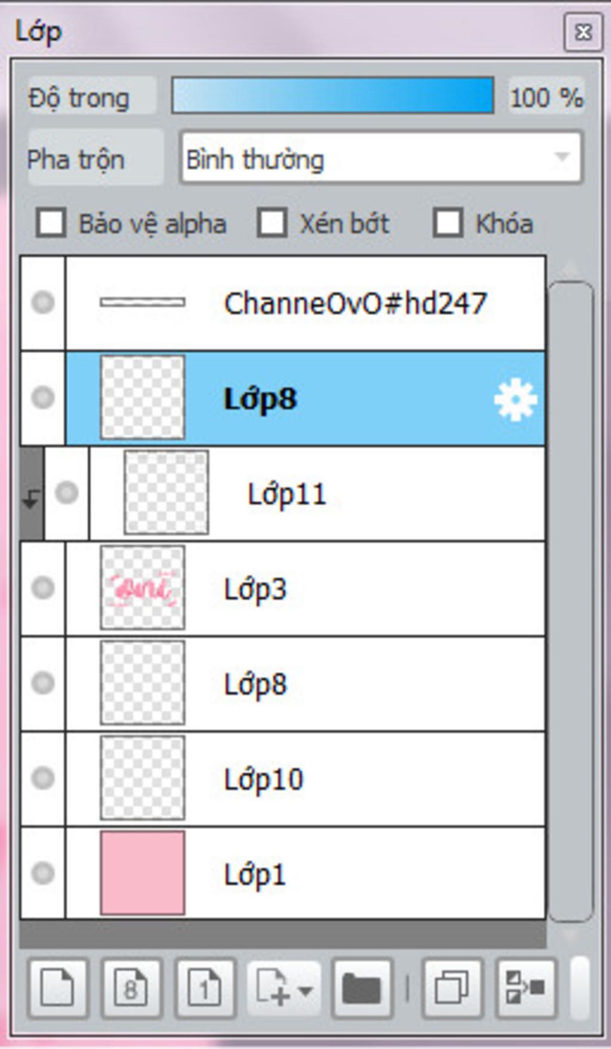611x1049 pixels.
Task: Select the ChanneOvO#hd247 layer
Action: click(x=283, y=303)
